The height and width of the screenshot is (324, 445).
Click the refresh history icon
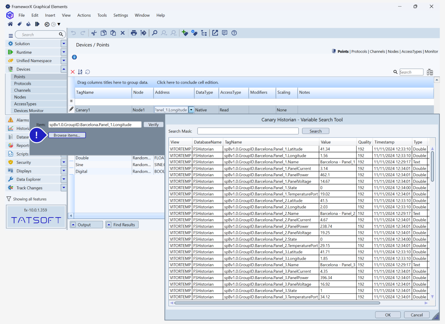click(88, 72)
